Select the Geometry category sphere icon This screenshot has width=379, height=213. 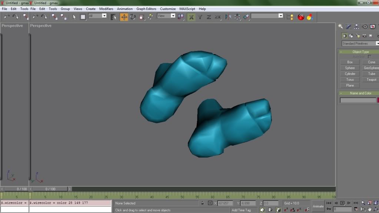pos(345,36)
